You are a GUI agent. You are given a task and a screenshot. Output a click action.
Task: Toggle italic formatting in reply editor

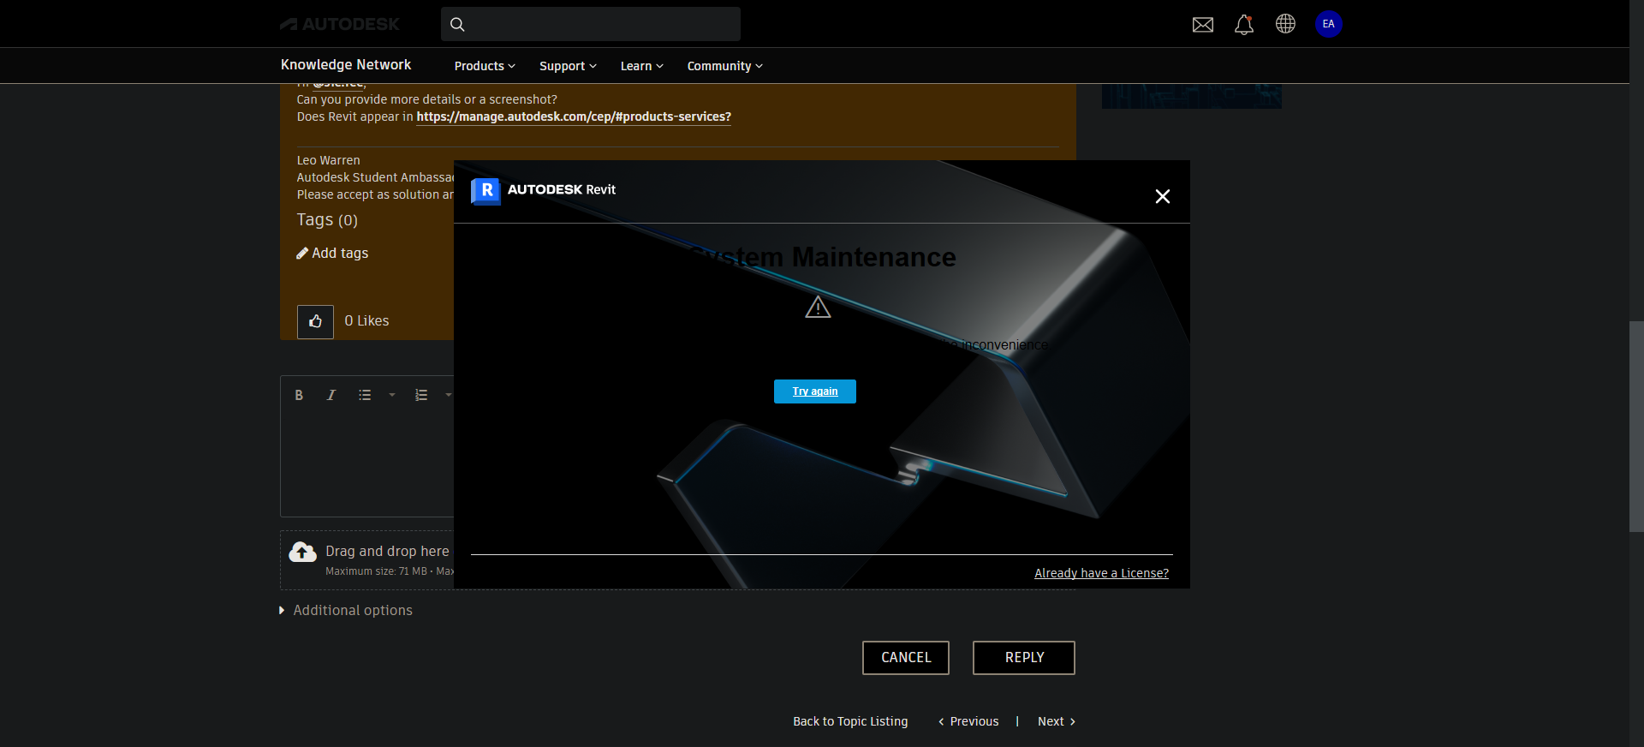[331, 395]
